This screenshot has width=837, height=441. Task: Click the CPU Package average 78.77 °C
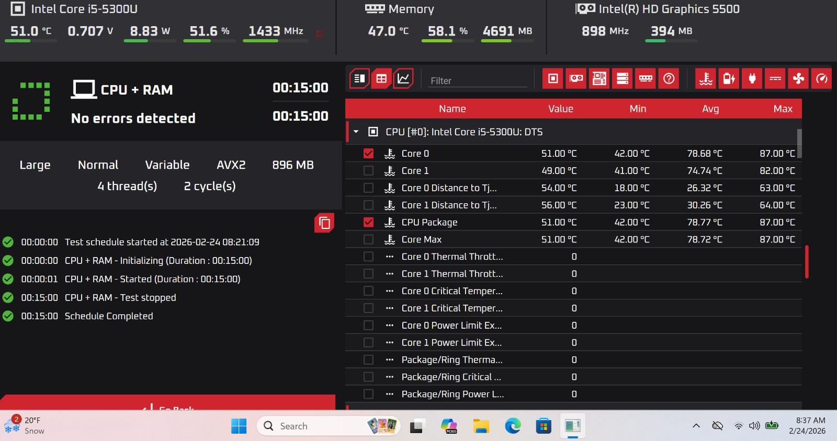click(x=705, y=223)
